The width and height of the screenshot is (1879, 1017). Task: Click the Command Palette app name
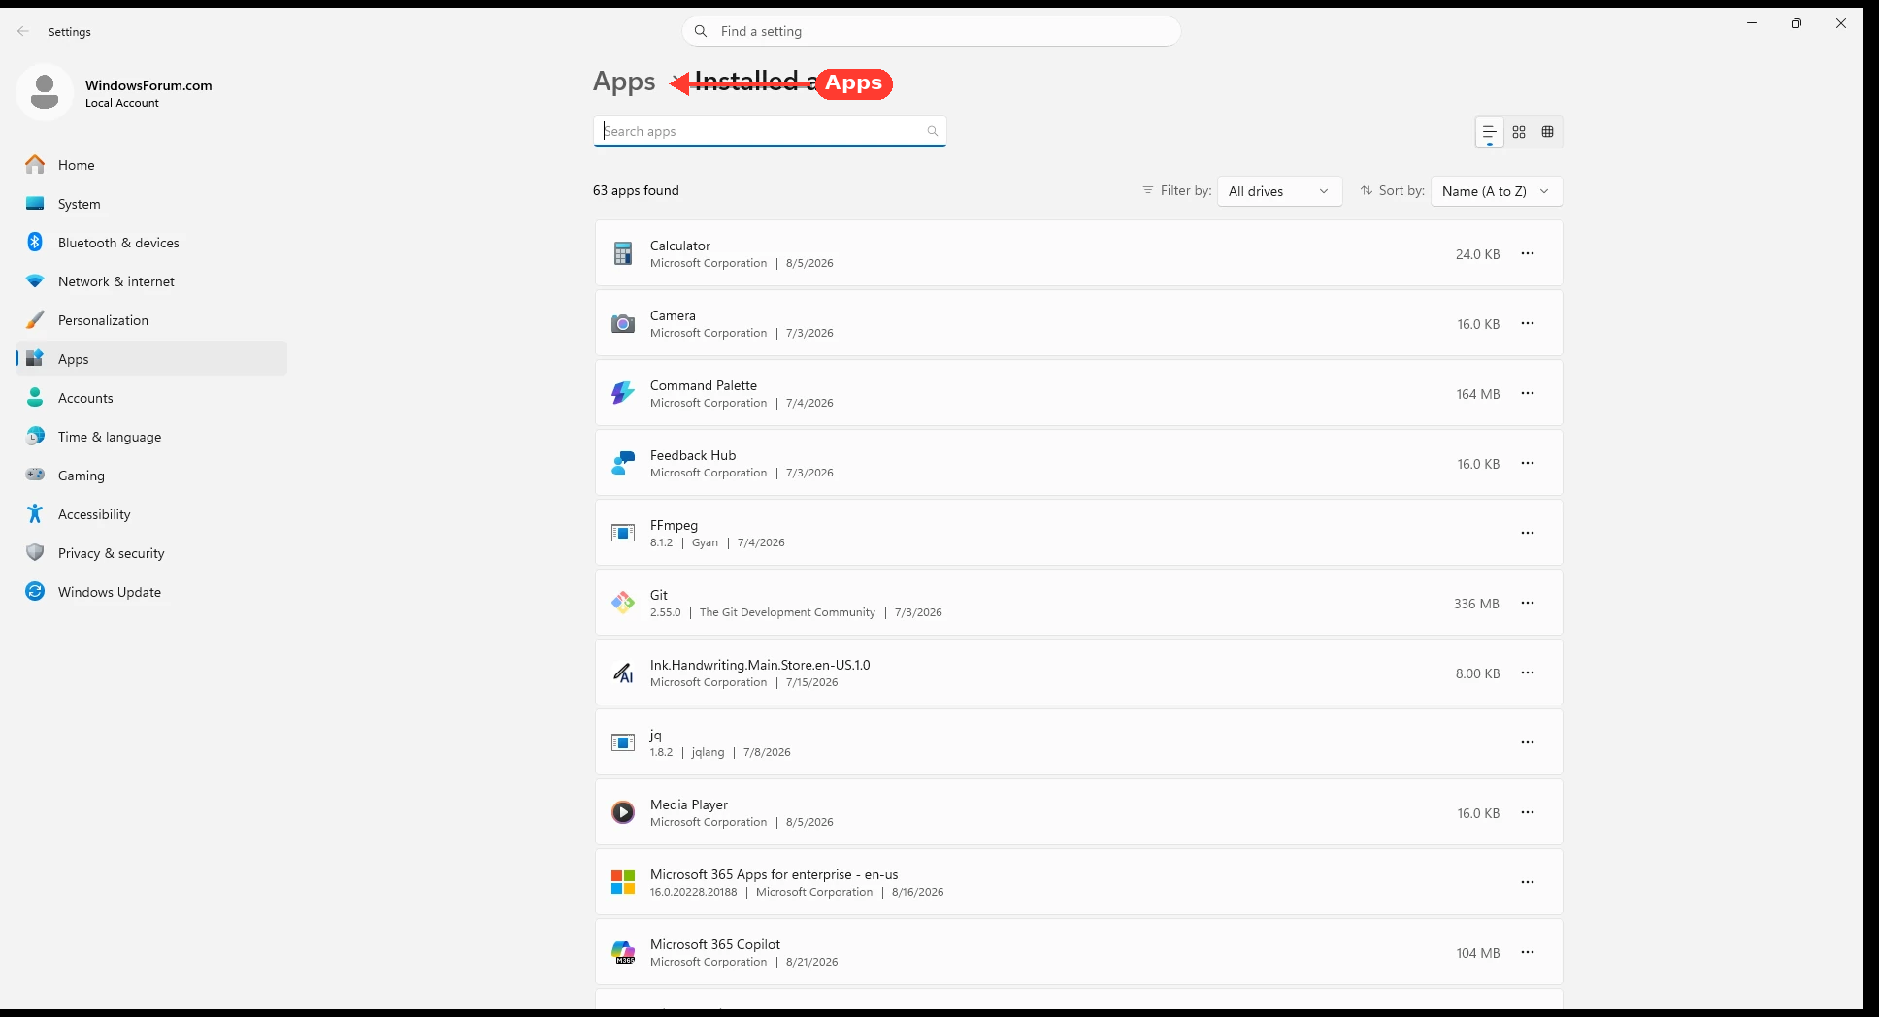(704, 385)
